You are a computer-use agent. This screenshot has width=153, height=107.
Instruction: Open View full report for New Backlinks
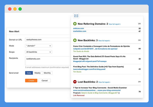(104, 41)
